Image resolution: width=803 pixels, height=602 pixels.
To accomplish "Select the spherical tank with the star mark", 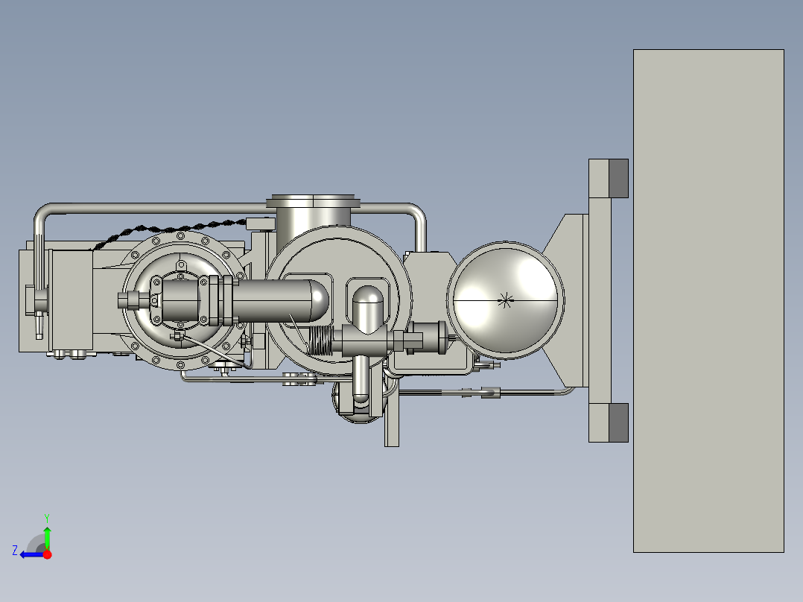I will pyautogui.click(x=506, y=300).
